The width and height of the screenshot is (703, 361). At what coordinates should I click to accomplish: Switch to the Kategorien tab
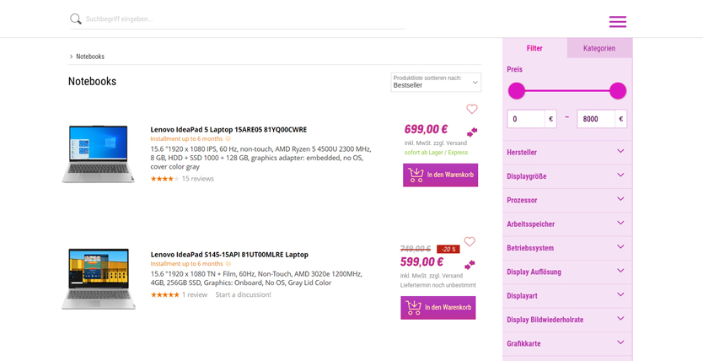[599, 48]
